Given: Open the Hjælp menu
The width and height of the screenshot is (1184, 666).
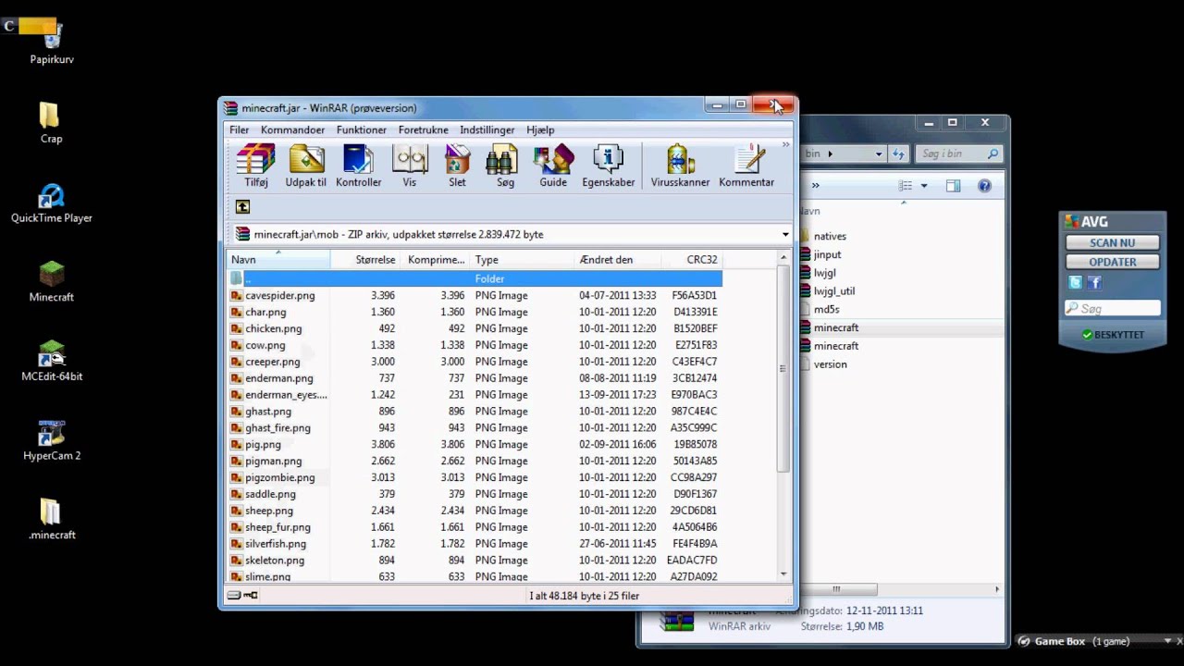Looking at the screenshot, I should tap(540, 130).
